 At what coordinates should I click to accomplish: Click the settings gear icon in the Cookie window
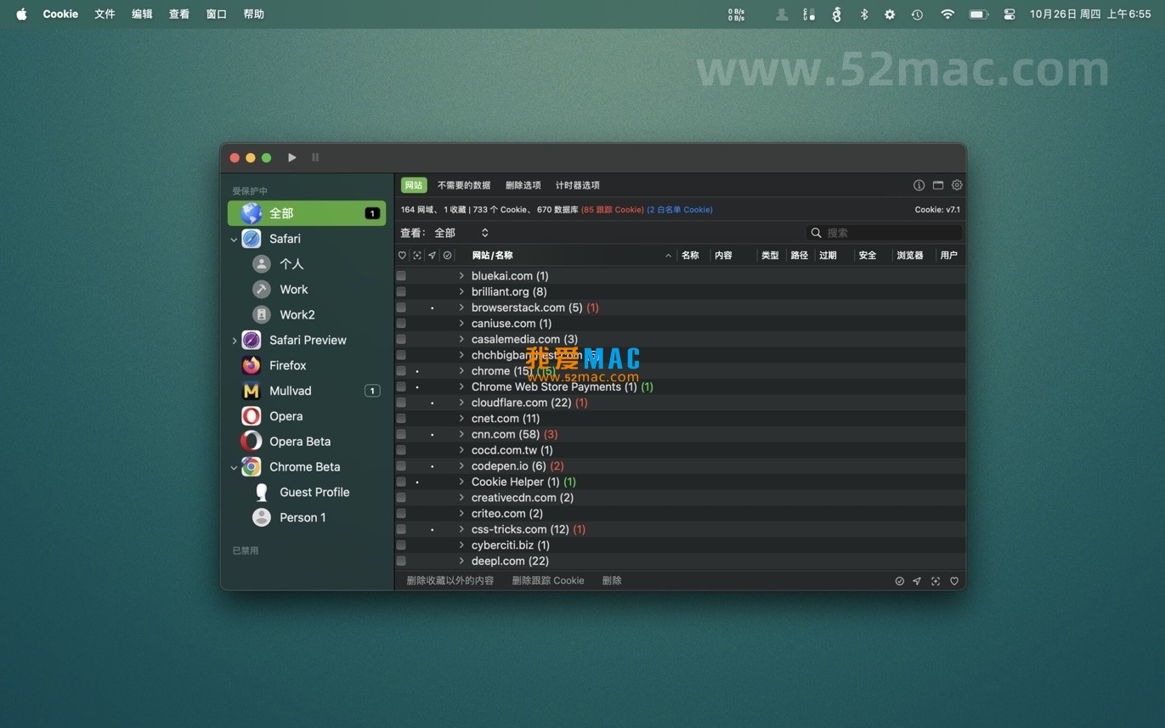coord(957,185)
